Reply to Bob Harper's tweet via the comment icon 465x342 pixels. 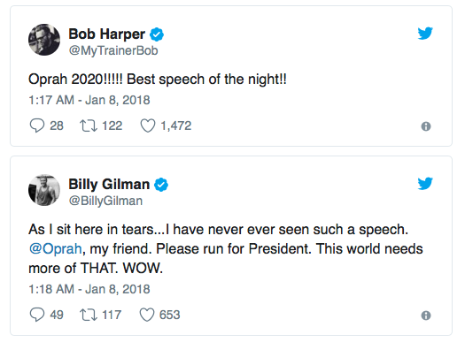37,125
